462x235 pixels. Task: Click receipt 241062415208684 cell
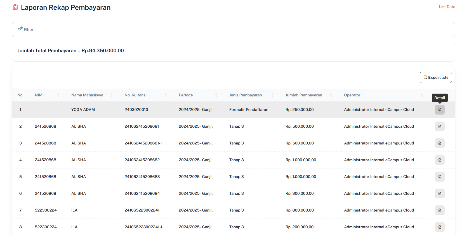pos(142,193)
